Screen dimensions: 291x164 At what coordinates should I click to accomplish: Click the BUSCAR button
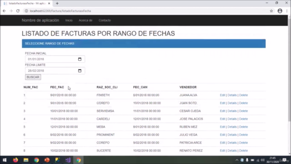tap(33, 77)
